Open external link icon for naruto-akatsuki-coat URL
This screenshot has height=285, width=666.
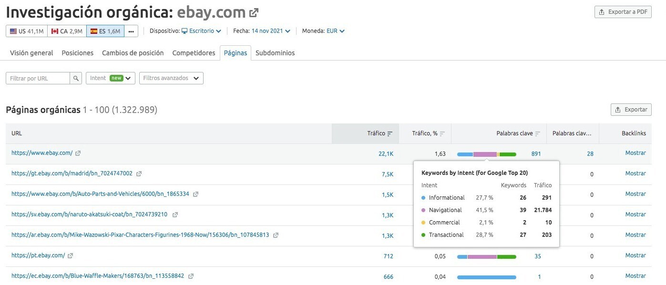175,215
